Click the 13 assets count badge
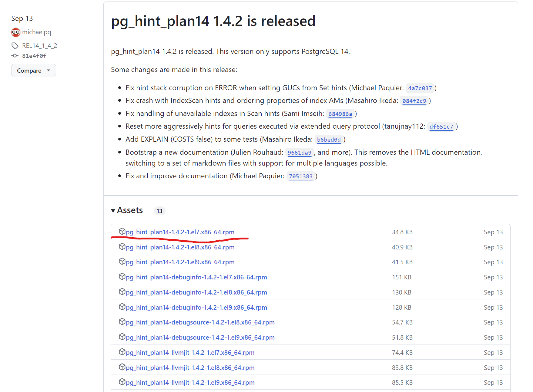The width and height of the screenshot is (533, 392). 159,211
